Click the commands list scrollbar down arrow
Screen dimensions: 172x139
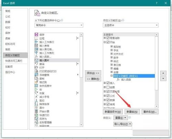(x=81, y=125)
